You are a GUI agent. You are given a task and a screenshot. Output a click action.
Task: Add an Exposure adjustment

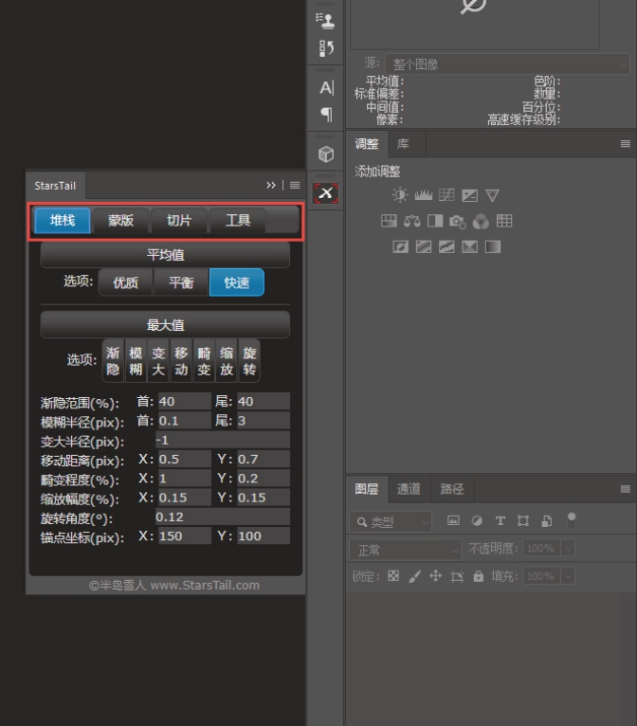(469, 195)
